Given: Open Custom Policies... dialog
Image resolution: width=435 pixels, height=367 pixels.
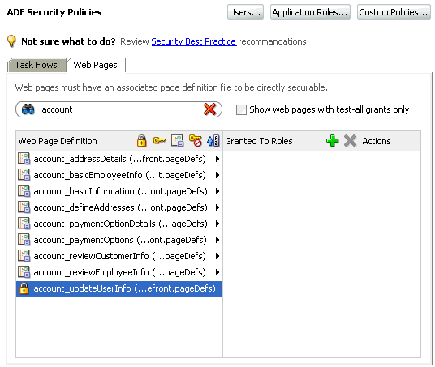Looking at the screenshot, I should [x=394, y=12].
